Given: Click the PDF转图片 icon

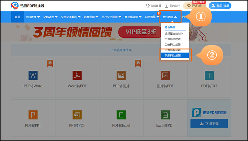Looking at the screenshot, I should pyautogui.click(x=121, y=75).
